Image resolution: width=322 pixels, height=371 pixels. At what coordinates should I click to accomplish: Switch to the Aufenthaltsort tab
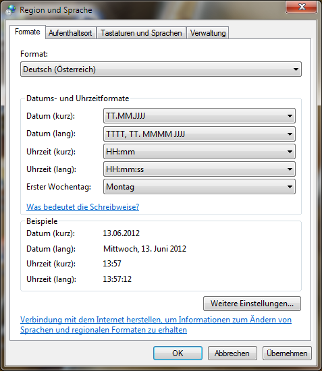coord(70,33)
